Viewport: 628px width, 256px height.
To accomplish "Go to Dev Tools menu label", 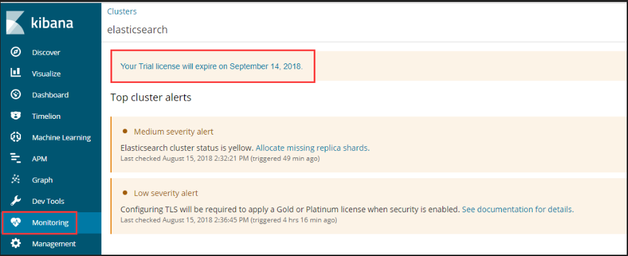I will pyautogui.click(x=48, y=201).
